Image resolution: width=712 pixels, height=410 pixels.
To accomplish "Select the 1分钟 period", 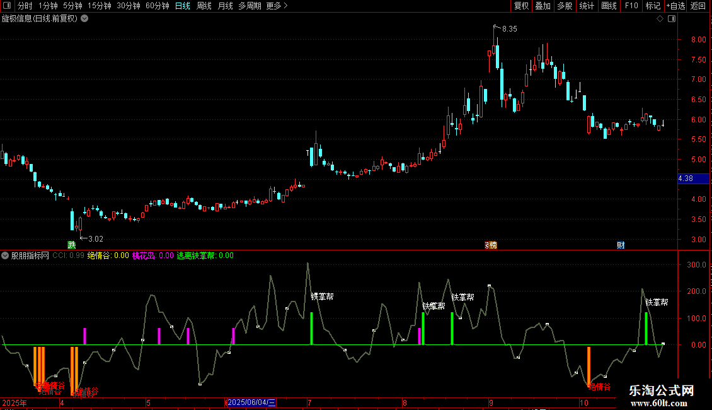I will [48, 6].
